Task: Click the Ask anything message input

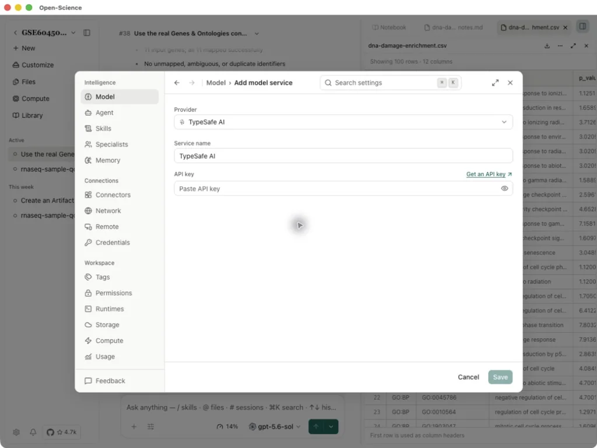Action: [x=231, y=407]
